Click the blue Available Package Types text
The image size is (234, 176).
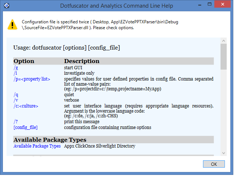pos(37,146)
